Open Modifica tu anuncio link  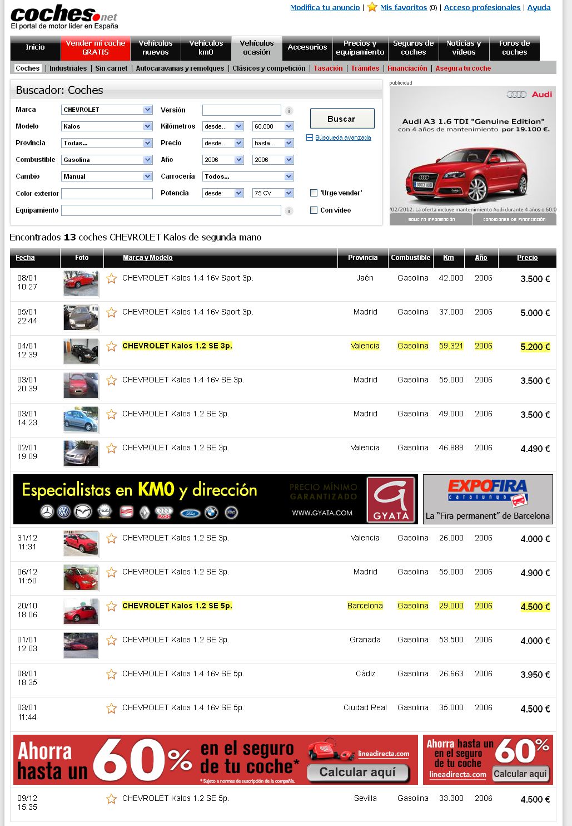point(325,8)
